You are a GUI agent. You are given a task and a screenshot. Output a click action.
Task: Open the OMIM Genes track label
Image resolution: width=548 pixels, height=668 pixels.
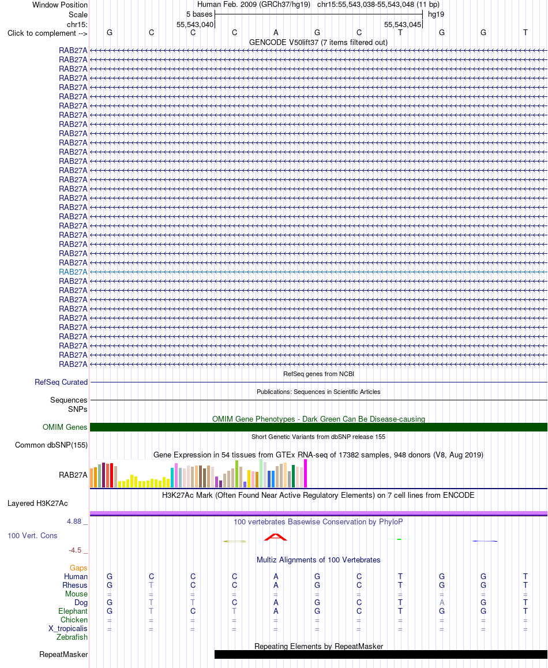65,427
